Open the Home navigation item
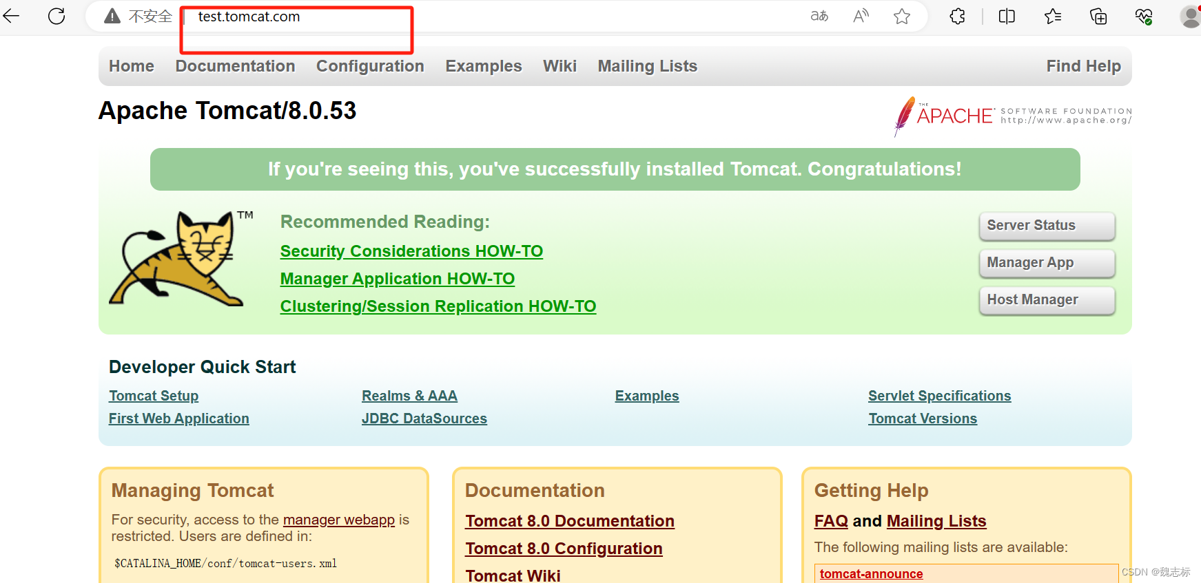Image resolution: width=1201 pixels, height=583 pixels. pyautogui.click(x=132, y=66)
